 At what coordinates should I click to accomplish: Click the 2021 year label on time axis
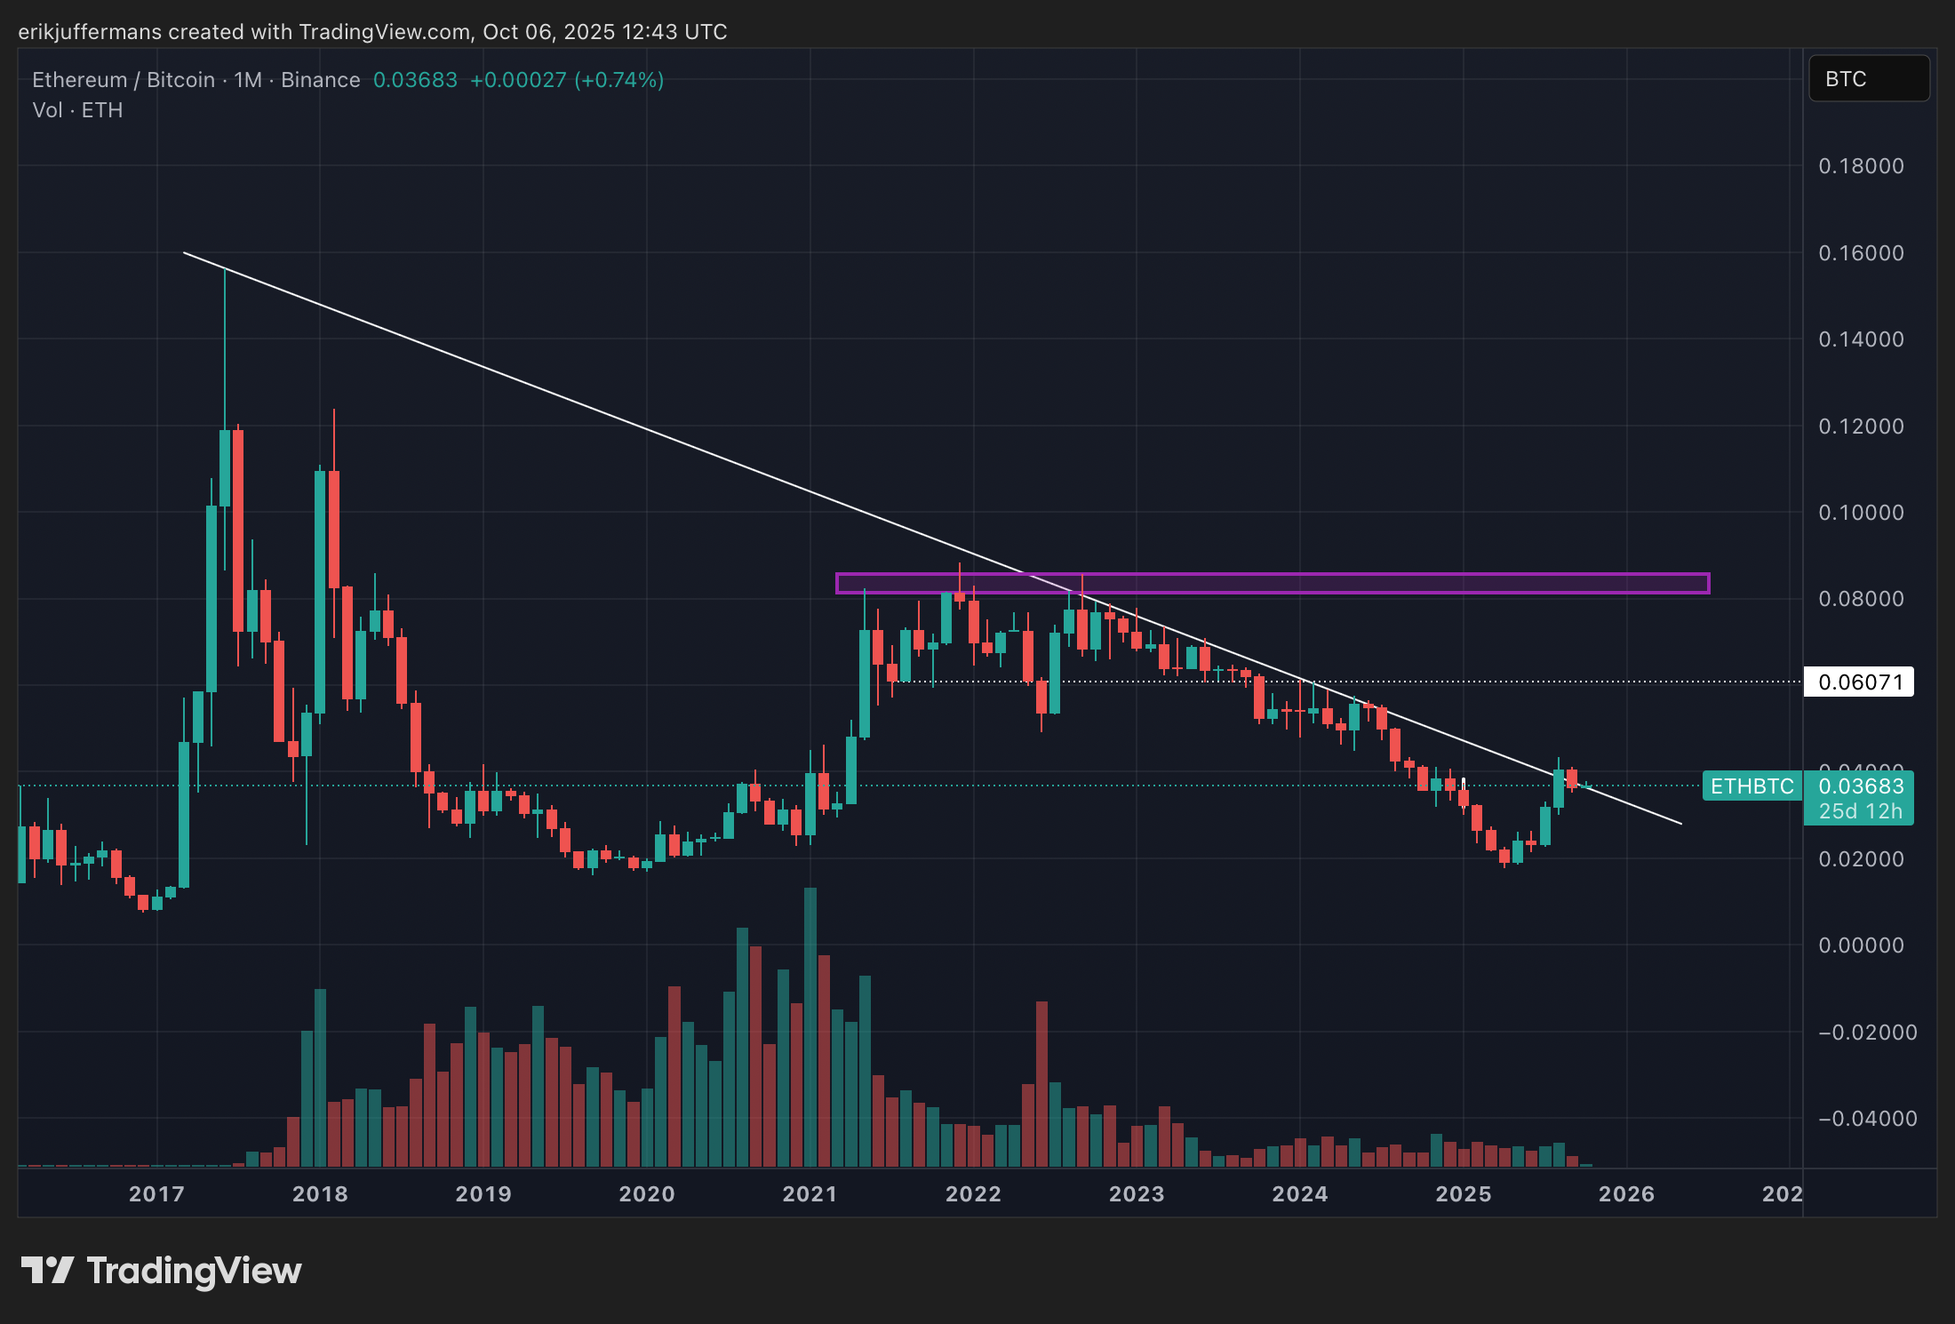[x=810, y=1193]
